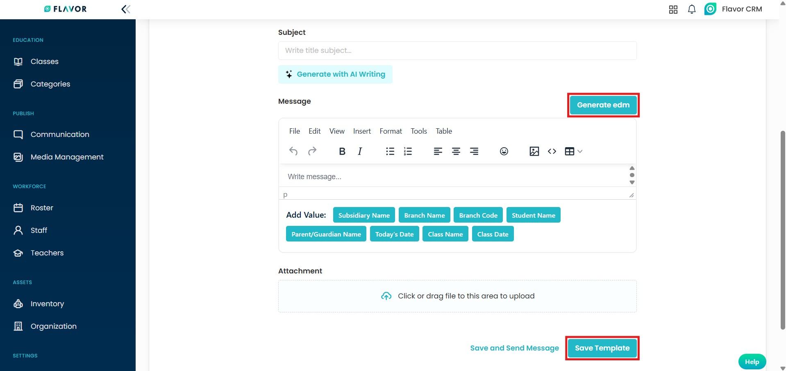Open the emoji picker
The image size is (786, 371).
tap(504, 151)
